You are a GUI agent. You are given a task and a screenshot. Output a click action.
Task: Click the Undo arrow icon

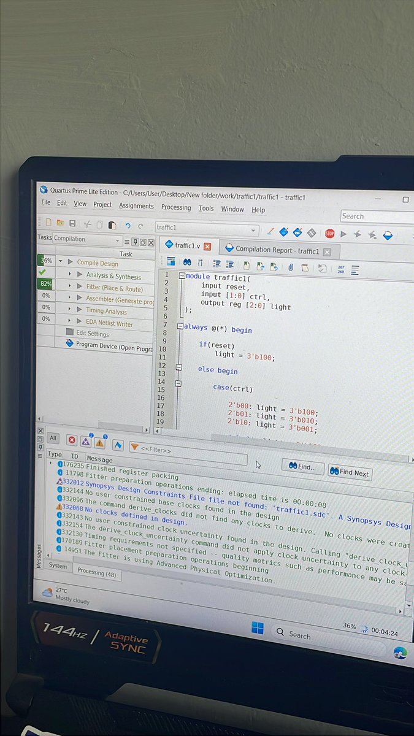128,226
